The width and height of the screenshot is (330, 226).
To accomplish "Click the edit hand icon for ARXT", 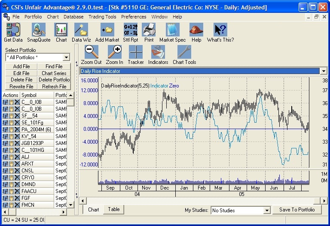I will click(x=11, y=164).
